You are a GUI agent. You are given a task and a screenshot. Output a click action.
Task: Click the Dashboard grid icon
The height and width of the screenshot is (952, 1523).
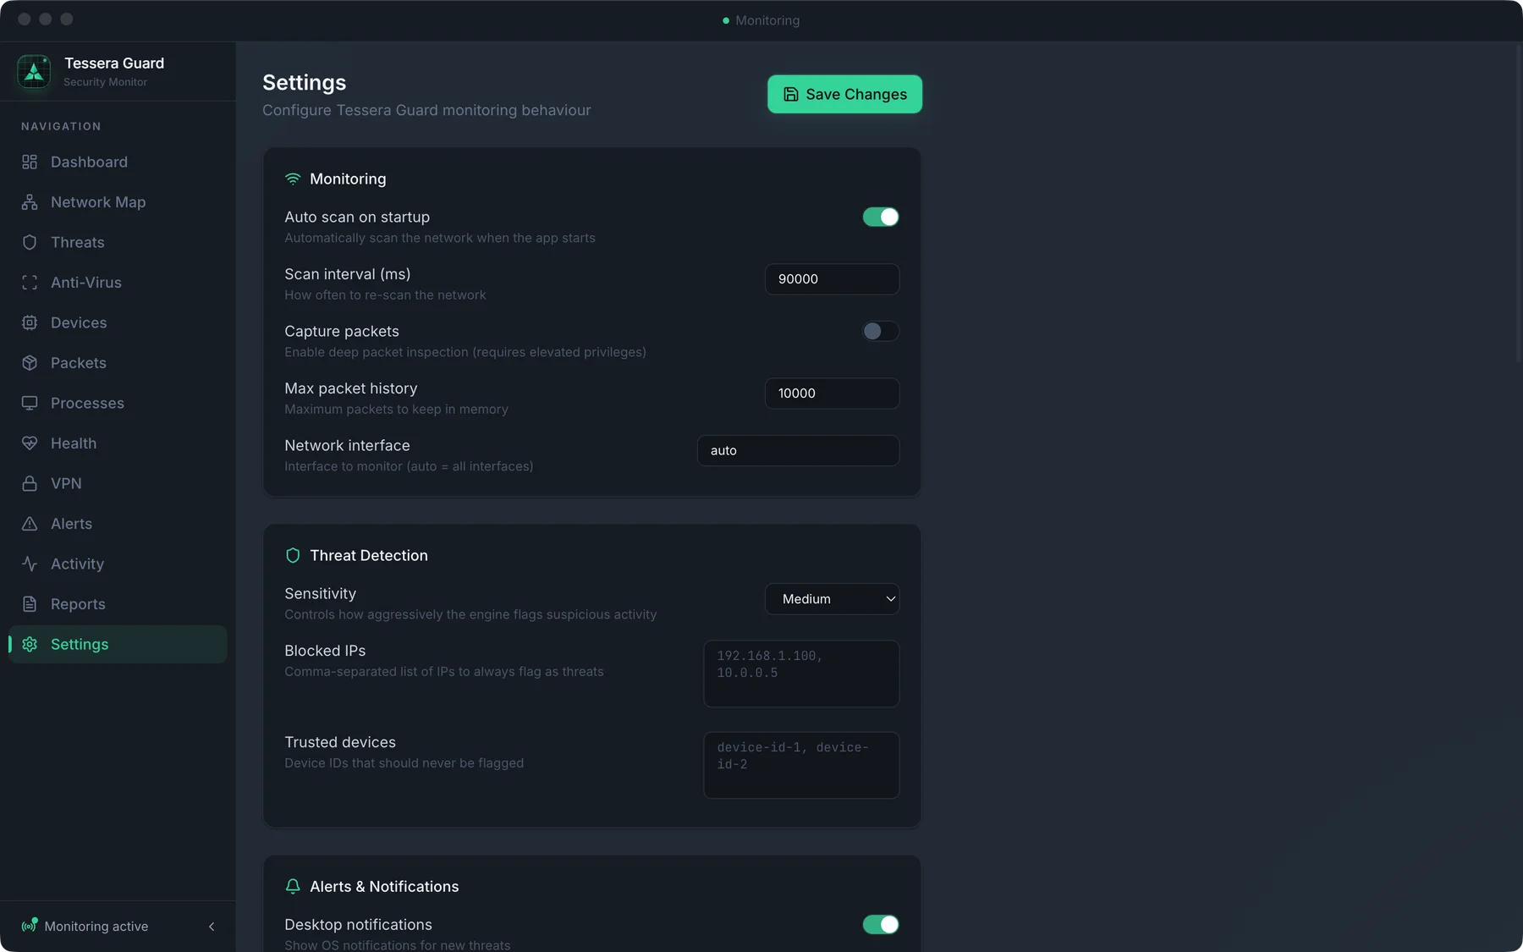pos(30,162)
